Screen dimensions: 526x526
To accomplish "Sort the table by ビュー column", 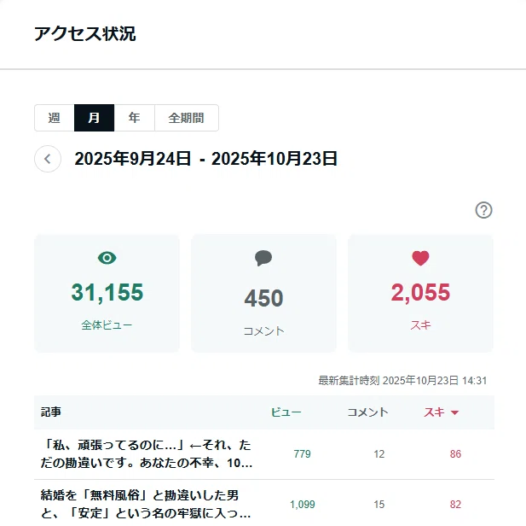I will coord(286,412).
